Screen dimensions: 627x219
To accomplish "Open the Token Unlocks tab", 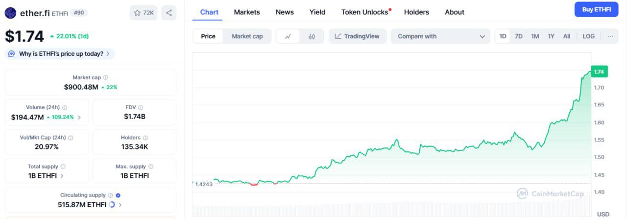I will pyautogui.click(x=365, y=12).
